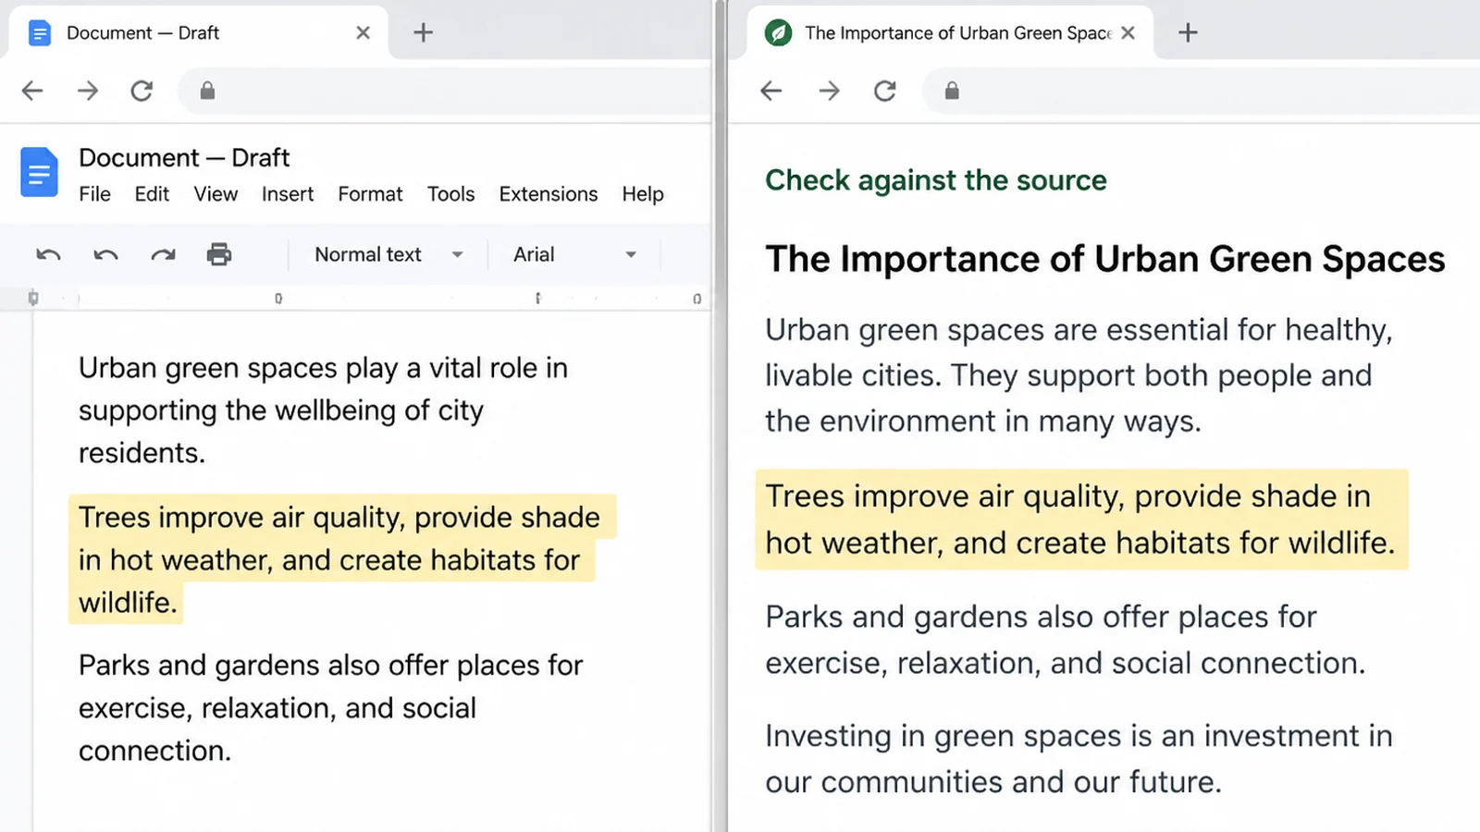
Task: Click the 'Check against the source' heading
Action: click(935, 179)
